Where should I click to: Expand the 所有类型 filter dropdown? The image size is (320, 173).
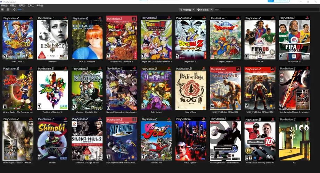[187, 10]
